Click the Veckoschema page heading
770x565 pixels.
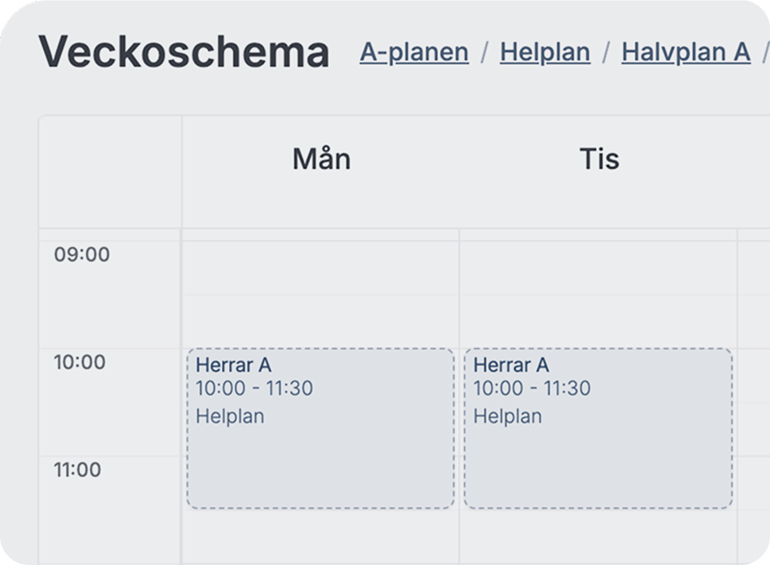(184, 52)
